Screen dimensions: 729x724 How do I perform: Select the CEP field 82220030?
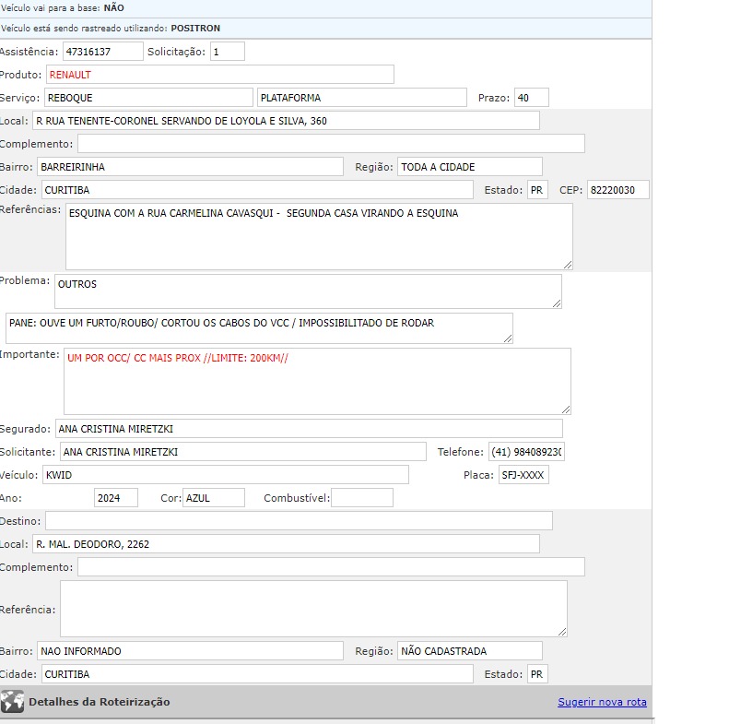click(x=617, y=190)
